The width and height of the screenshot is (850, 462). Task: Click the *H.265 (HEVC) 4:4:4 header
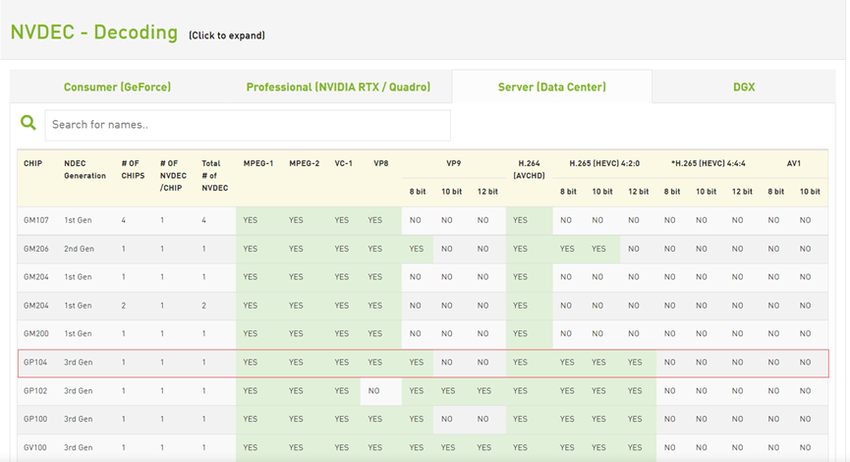[708, 163]
